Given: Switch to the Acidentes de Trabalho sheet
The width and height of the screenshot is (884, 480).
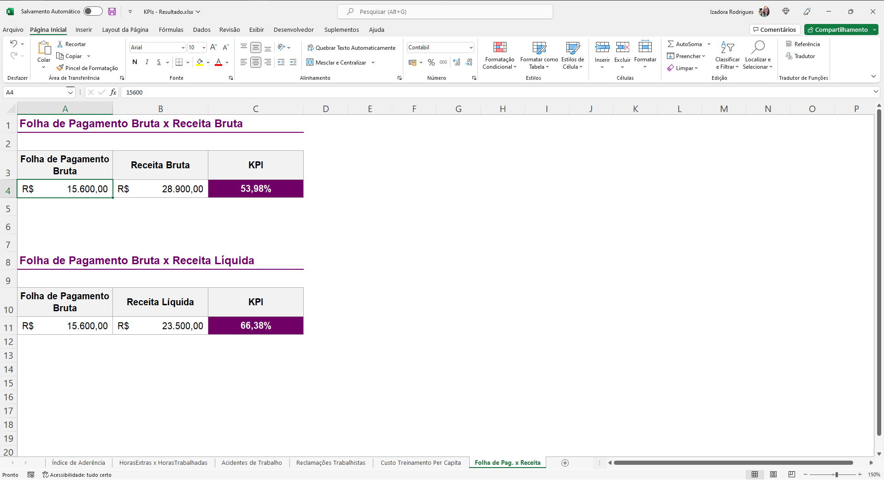Looking at the screenshot, I should click(x=252, y=462).
